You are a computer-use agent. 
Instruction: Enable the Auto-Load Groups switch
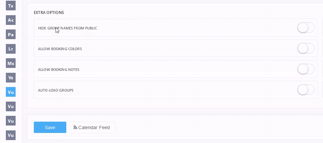click(305, 90)
